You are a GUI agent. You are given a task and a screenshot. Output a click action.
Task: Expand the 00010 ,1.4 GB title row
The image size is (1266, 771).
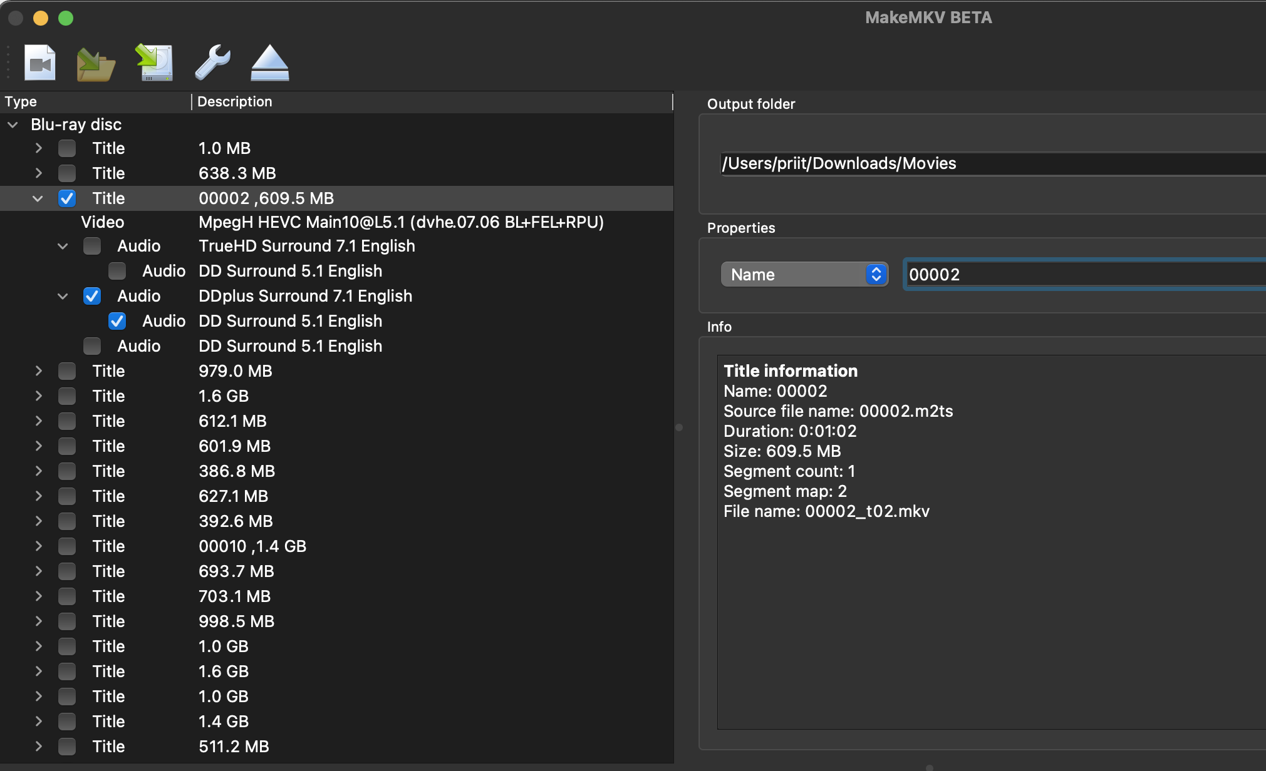click(39, 546)
